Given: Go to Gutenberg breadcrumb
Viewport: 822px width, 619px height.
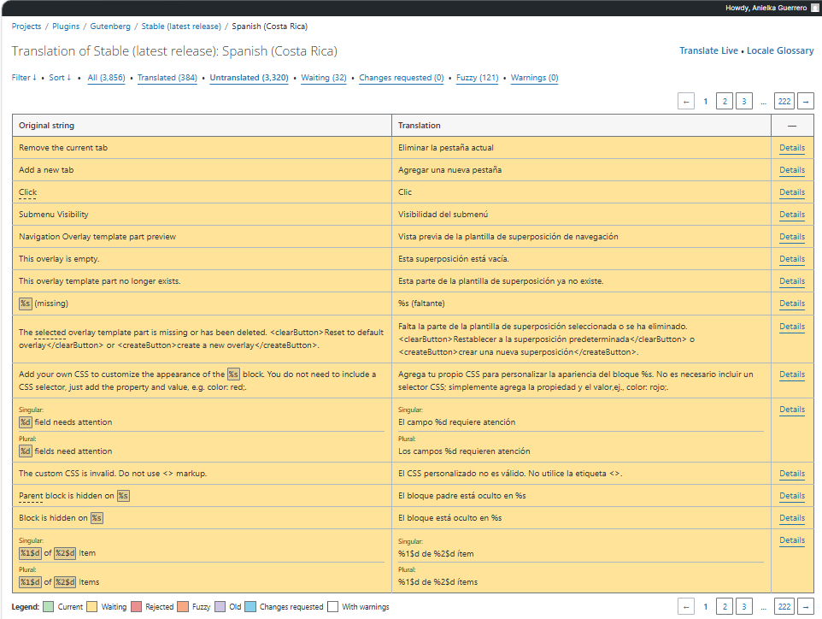Looking at the screenshot, I should pyautogui.click(x=110, y=27).
